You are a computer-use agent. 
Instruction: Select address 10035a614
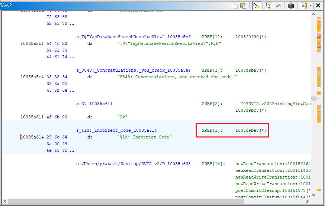[x=32, y=137]
